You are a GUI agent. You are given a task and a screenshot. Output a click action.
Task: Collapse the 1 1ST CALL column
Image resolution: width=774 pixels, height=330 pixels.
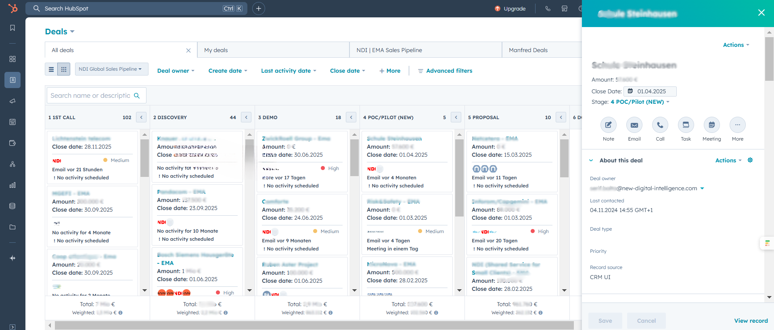[141, 118]
